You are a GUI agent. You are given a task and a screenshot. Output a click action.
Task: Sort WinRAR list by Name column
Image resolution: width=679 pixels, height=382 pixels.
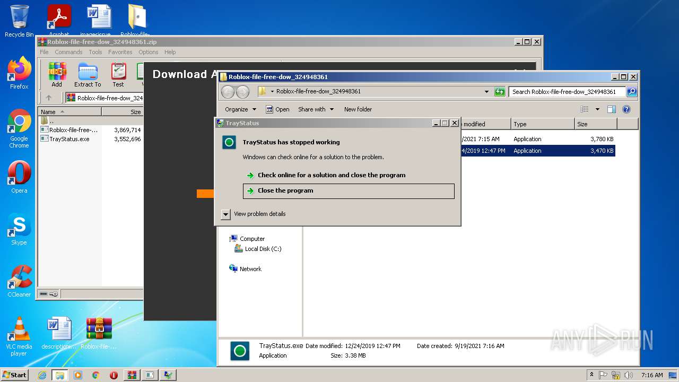(69, 112)
